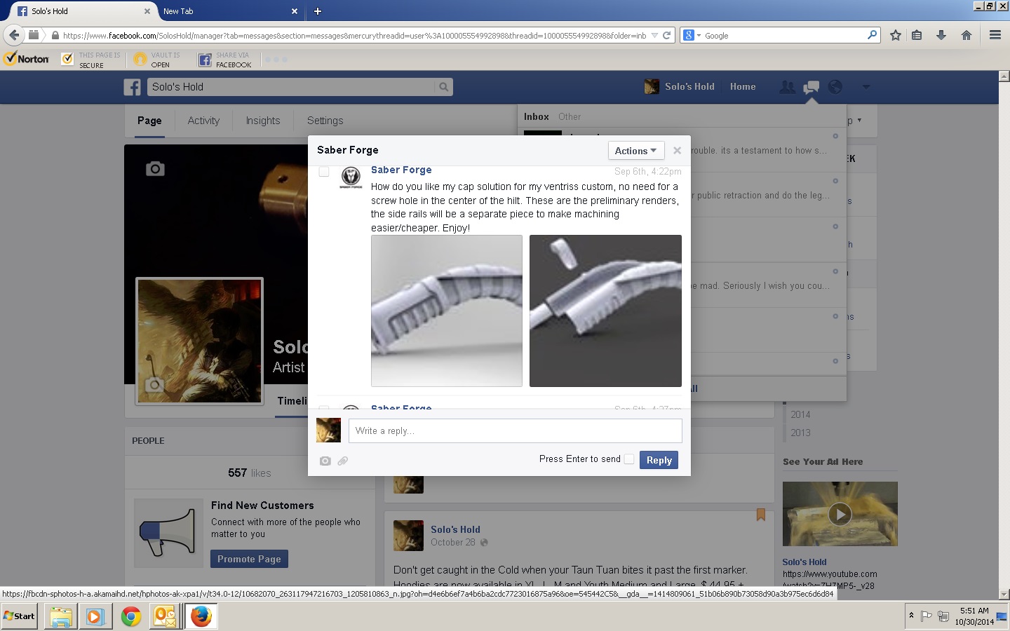Click in the Write a reply field
This screenshot has height=631, width=1010.
(515, 430)
